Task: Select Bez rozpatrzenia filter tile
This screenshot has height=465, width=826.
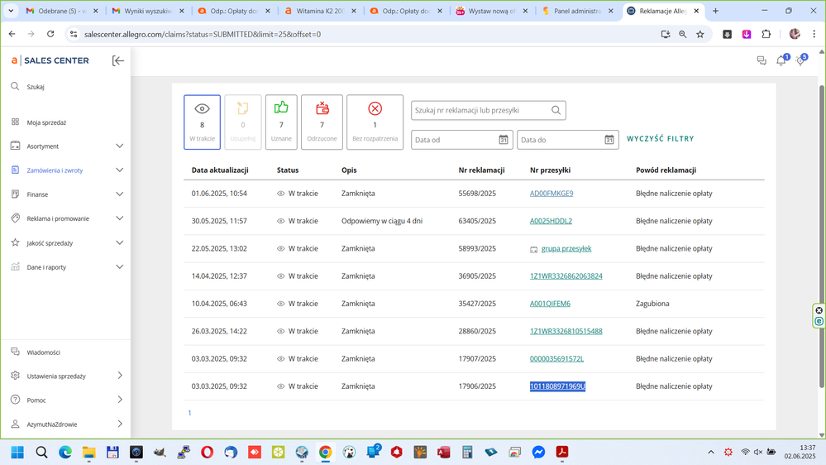Action: click(x=375, y=122)
